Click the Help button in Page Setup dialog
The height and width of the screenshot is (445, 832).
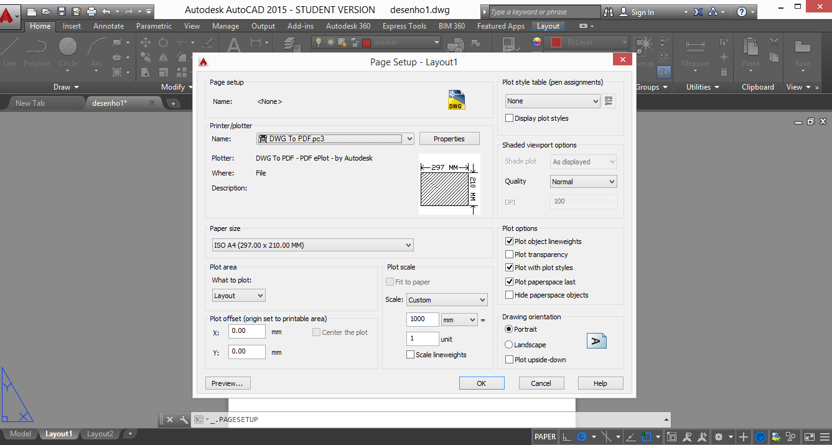coord(600,383)
